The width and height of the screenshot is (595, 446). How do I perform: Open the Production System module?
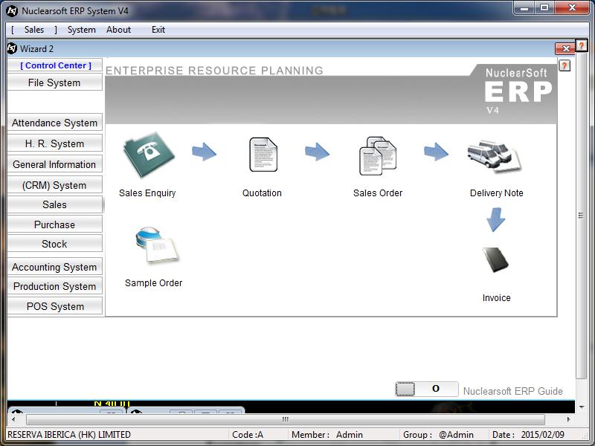54,286
